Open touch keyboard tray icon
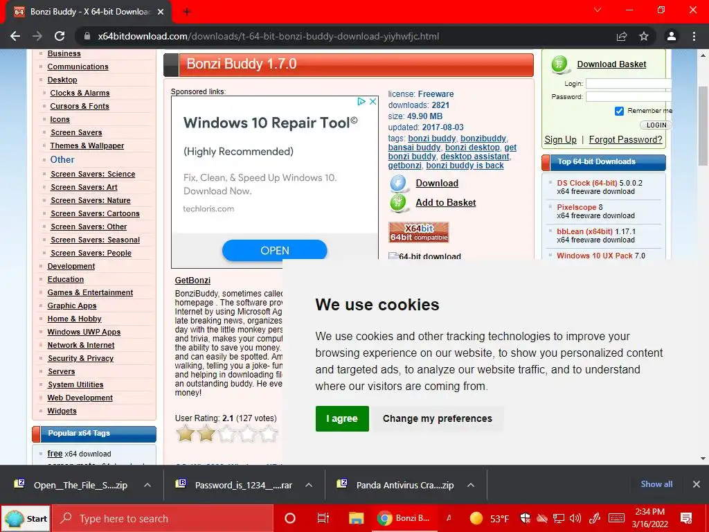This screenshot has width=709, height=532. 616,518
